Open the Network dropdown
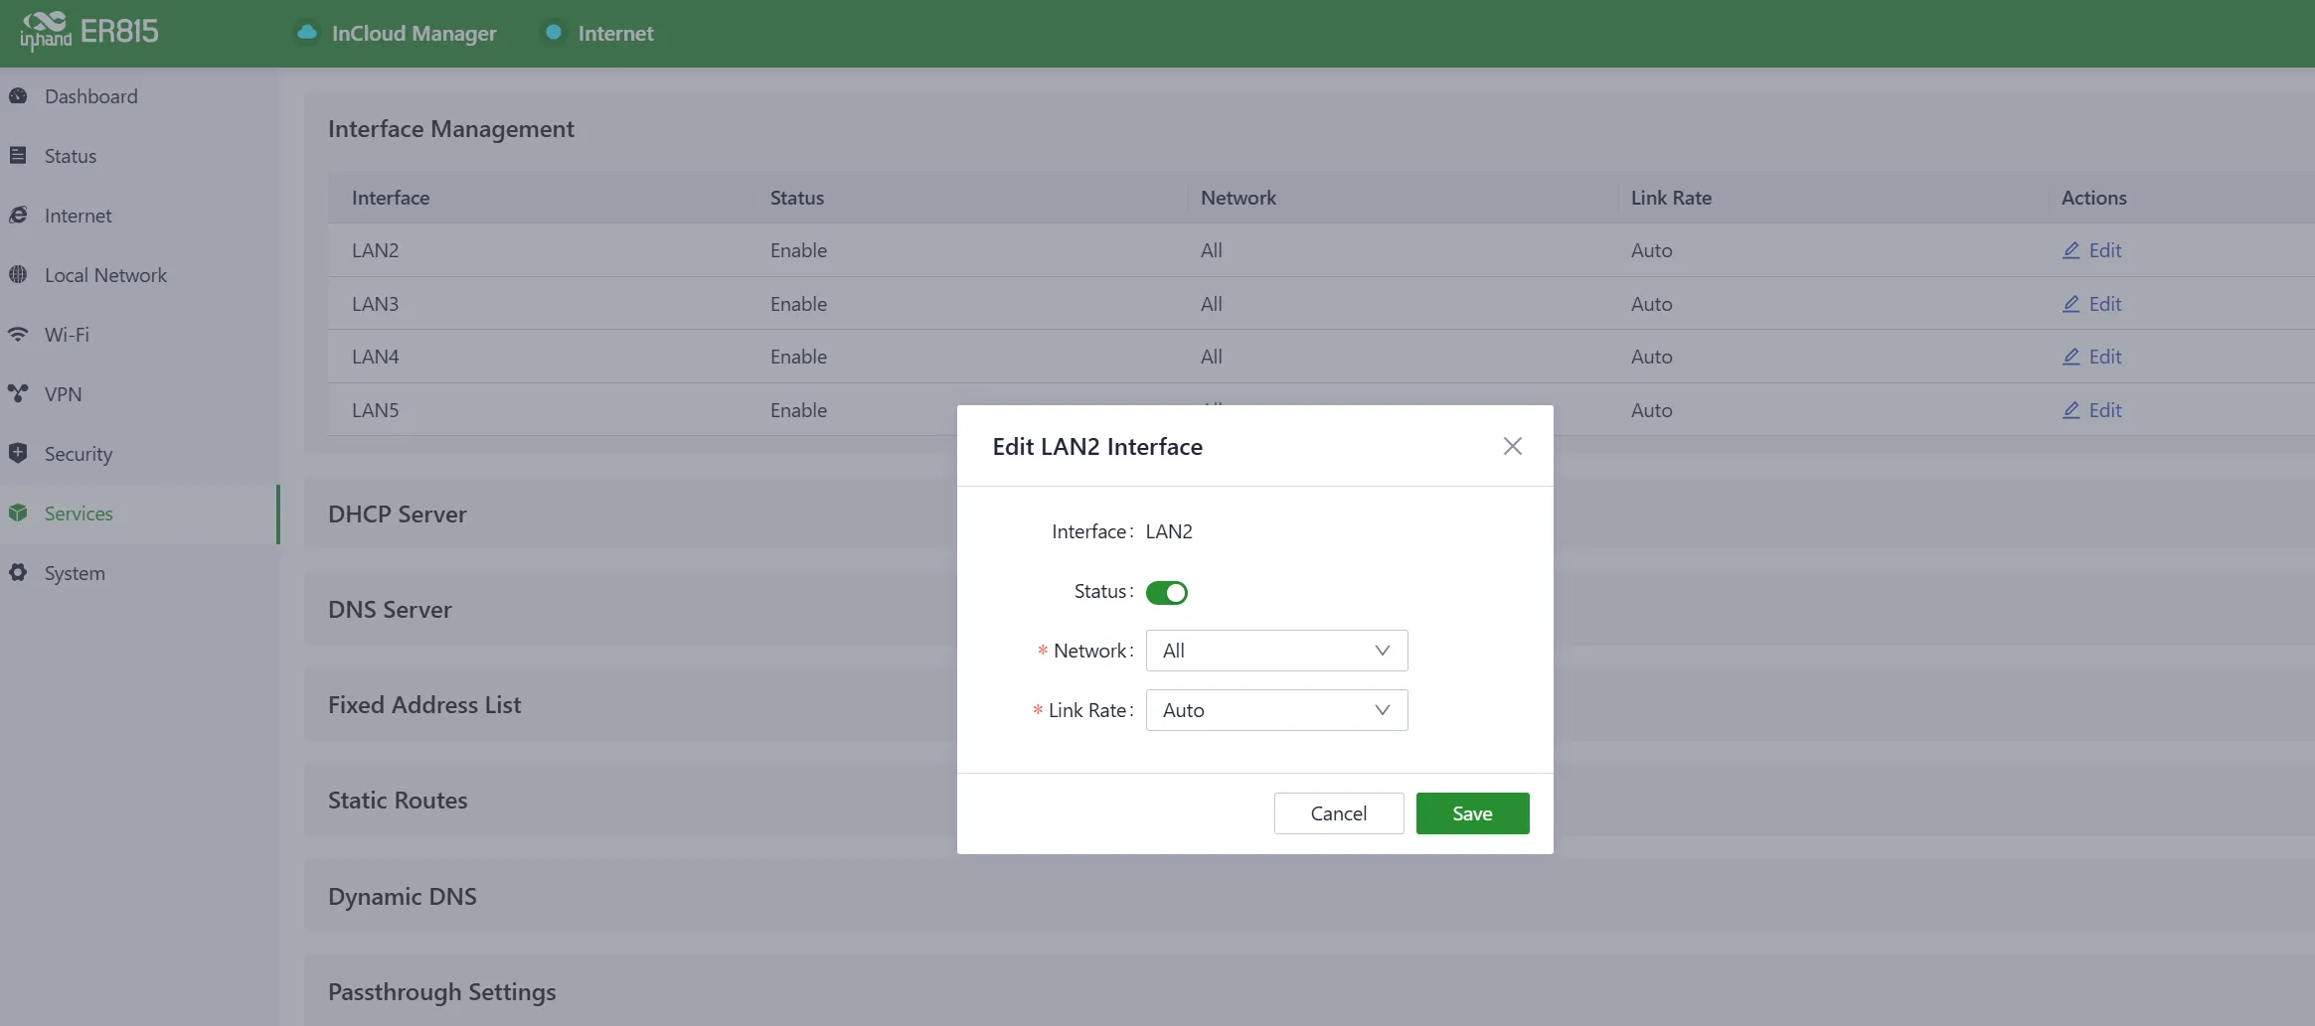 [x=1276, y=651]
